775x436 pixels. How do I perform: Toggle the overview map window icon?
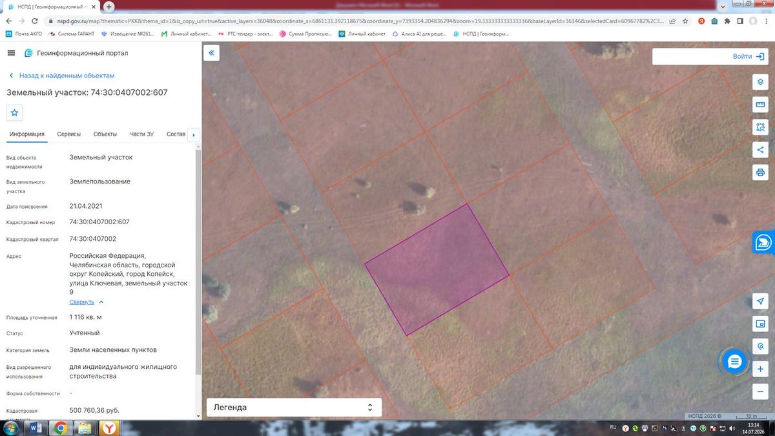tap(760, 324)
